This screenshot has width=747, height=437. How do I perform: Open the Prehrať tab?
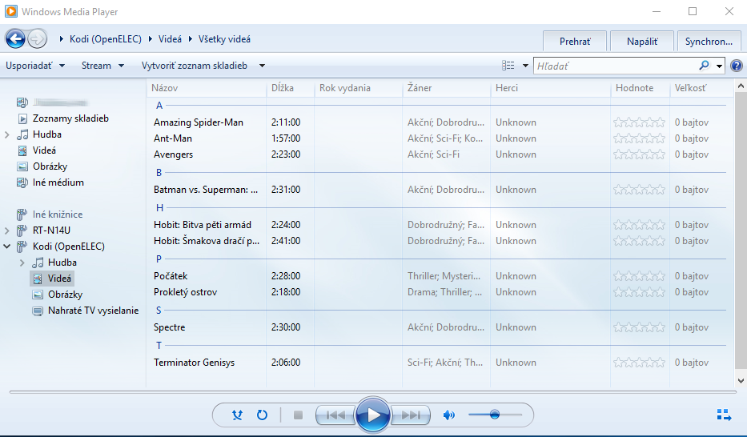click(575, 42)
